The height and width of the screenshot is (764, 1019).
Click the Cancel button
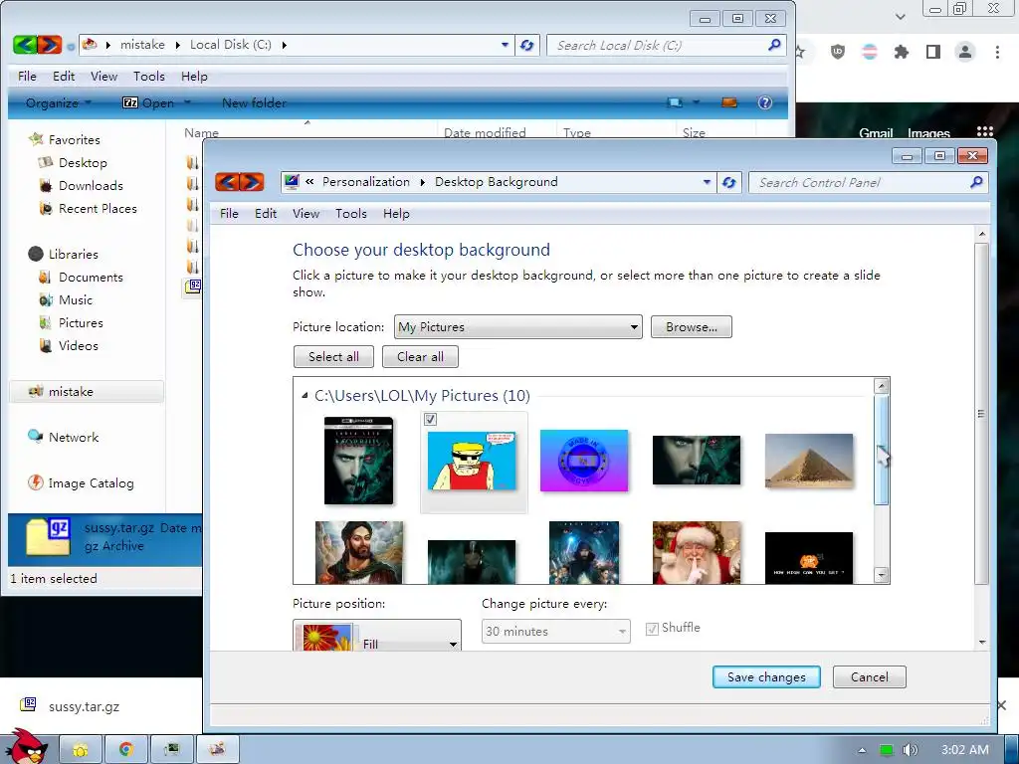coord(869,676)
